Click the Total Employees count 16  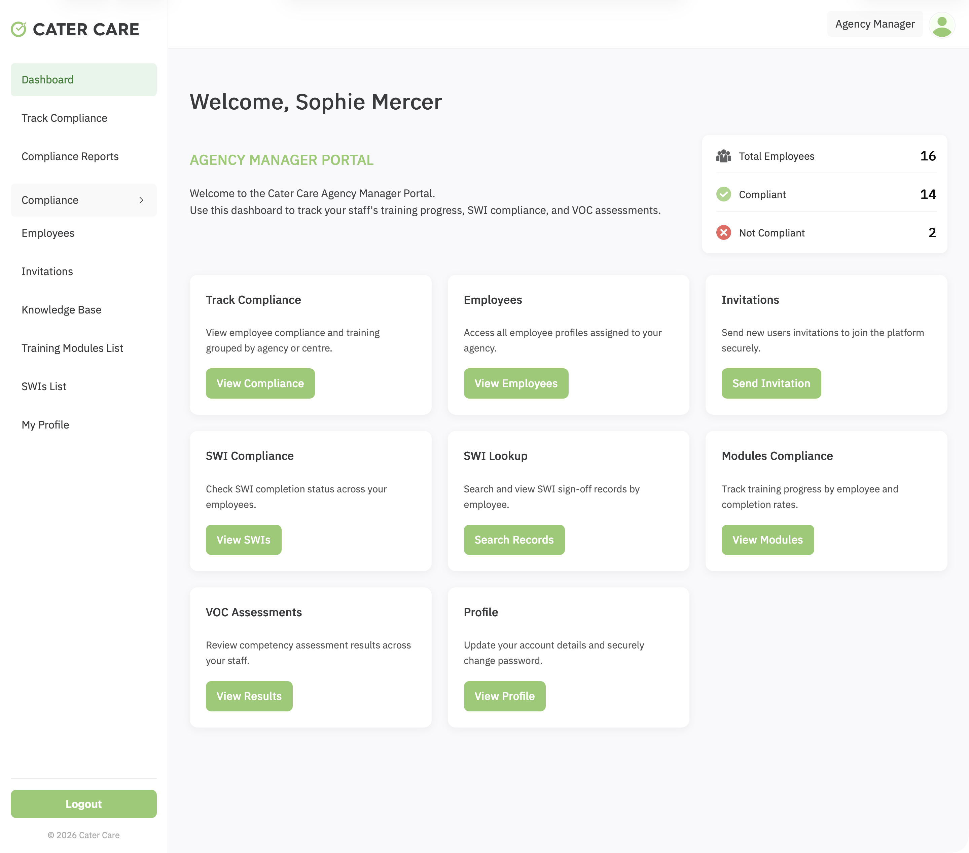pyautogui.click(x=928, y=156)
